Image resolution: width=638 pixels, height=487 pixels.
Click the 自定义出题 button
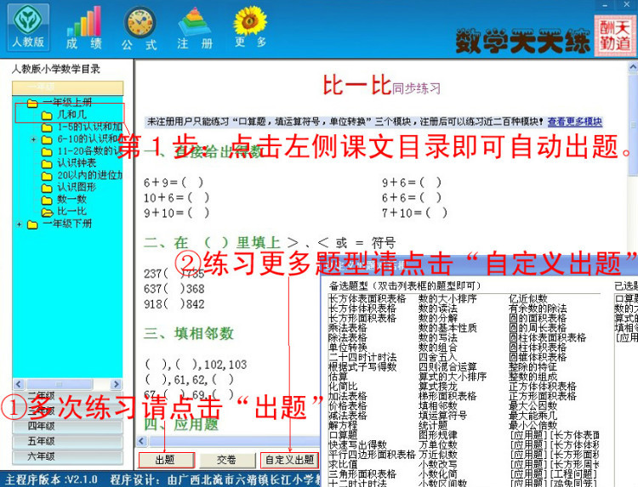point(290,460)
